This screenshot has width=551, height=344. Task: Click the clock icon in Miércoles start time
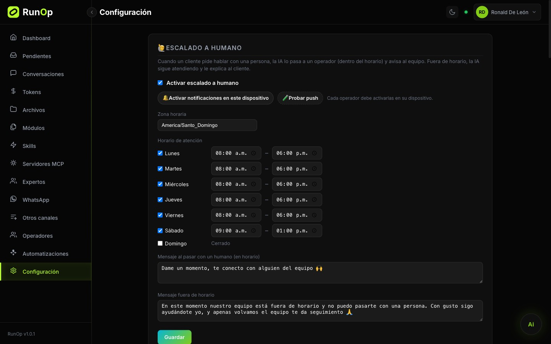(253, 184)
